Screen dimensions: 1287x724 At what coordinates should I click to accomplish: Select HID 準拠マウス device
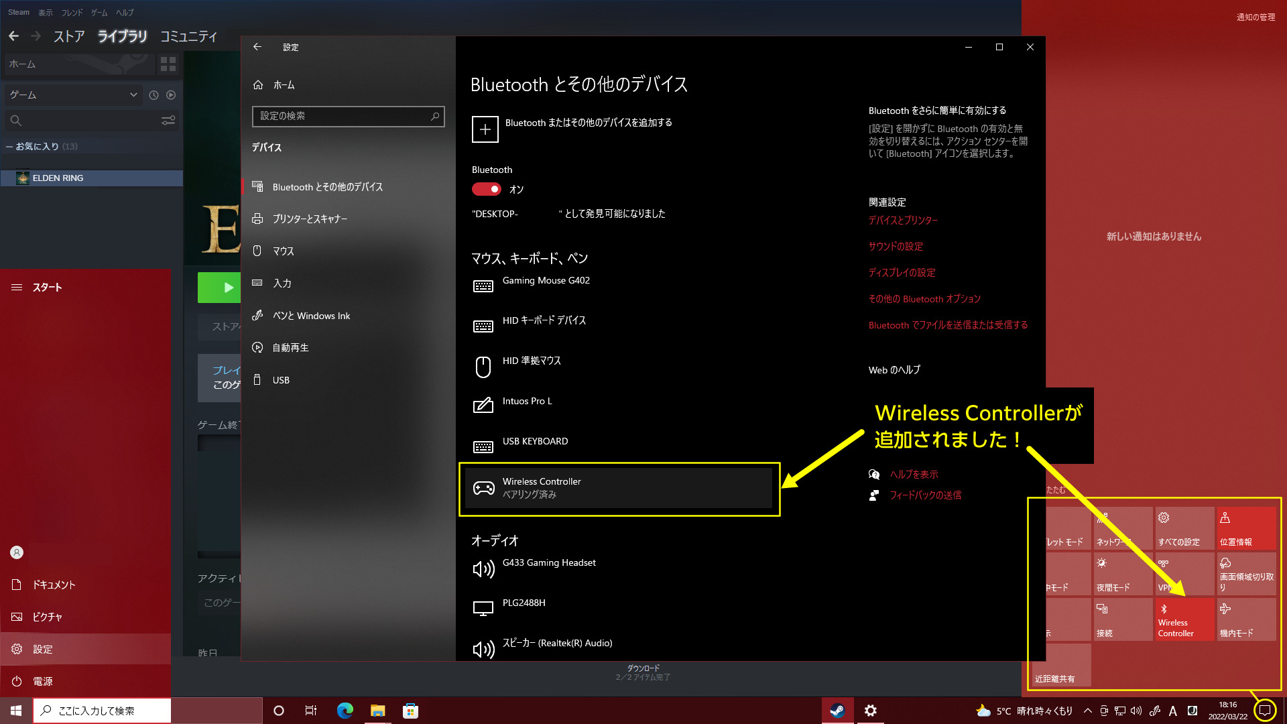pyautogui.click(x=531, y=361)
